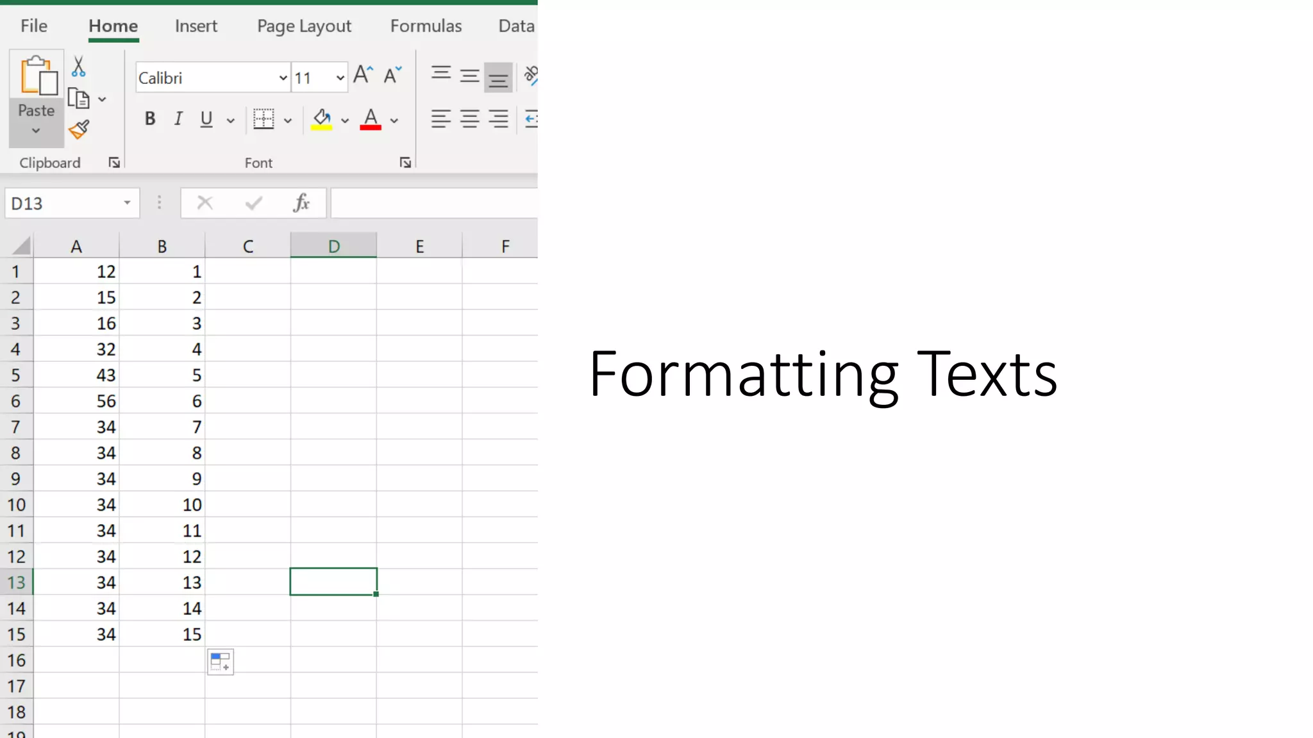
Task: Toggle Underline formatting
Action: click(206, 119)
